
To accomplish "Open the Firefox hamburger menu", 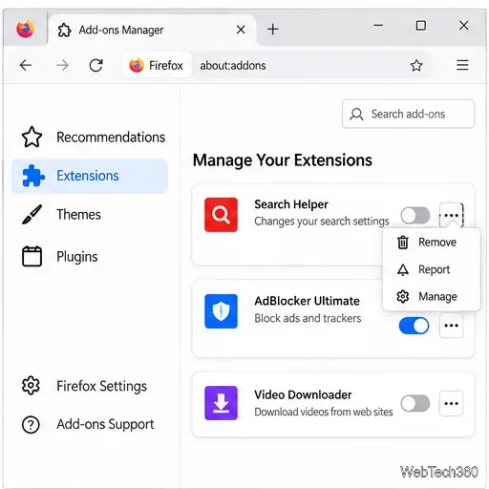I will [462, 65].
